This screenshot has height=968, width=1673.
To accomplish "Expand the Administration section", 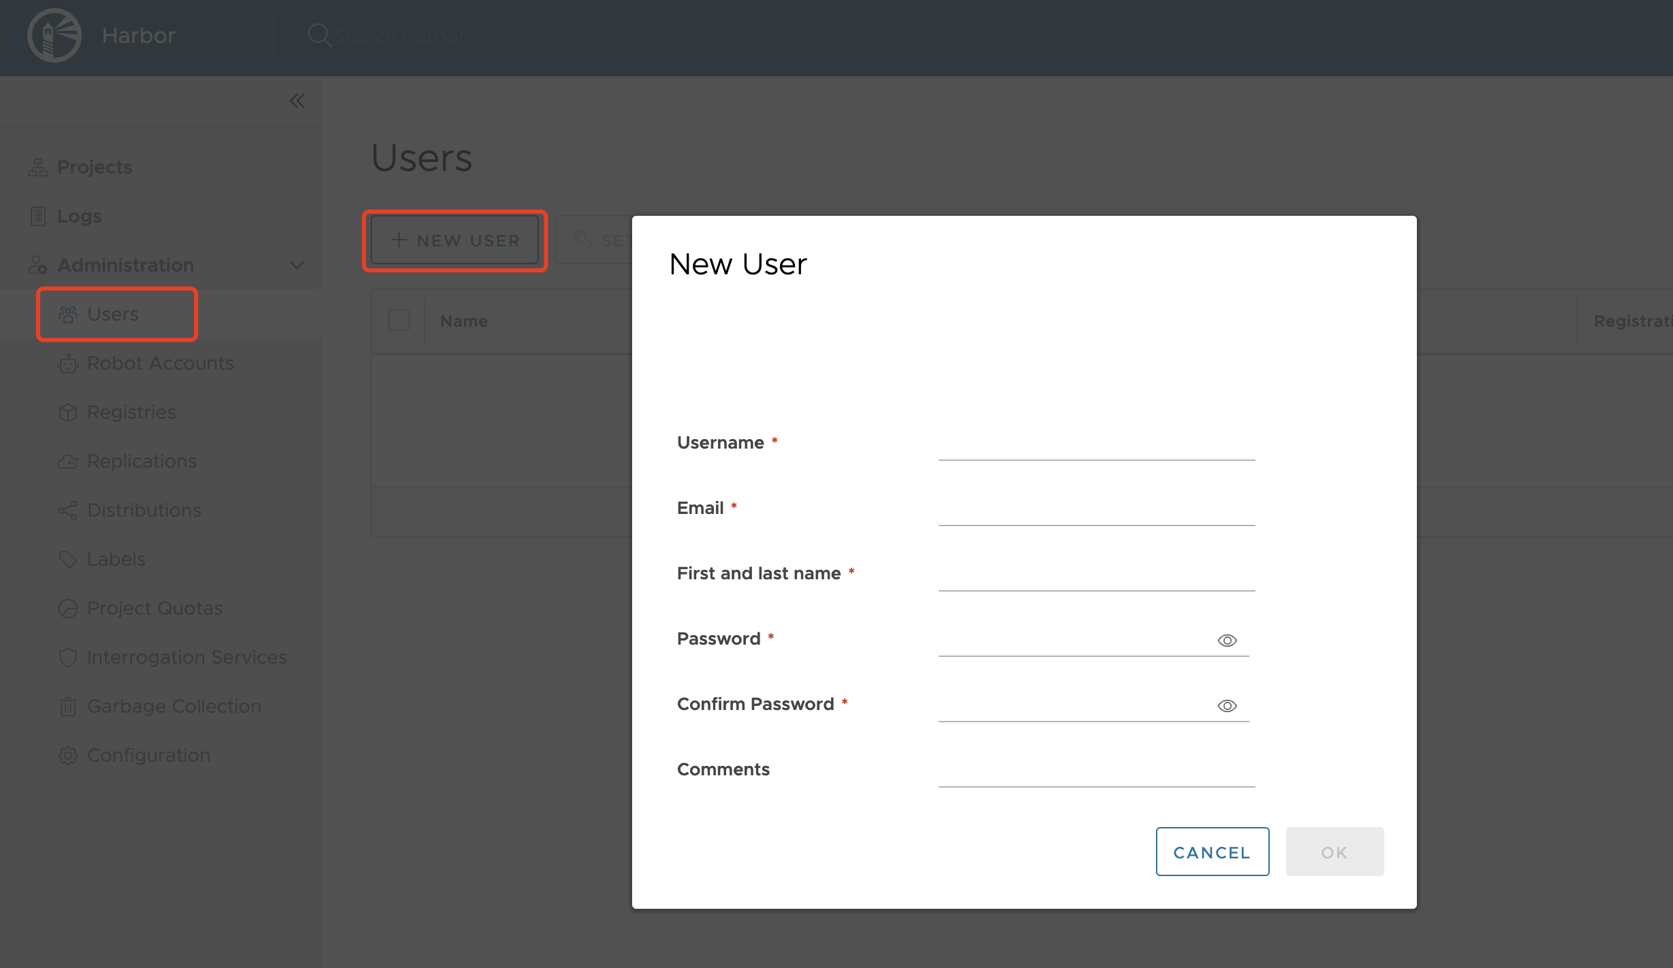I will click(126, 265).
